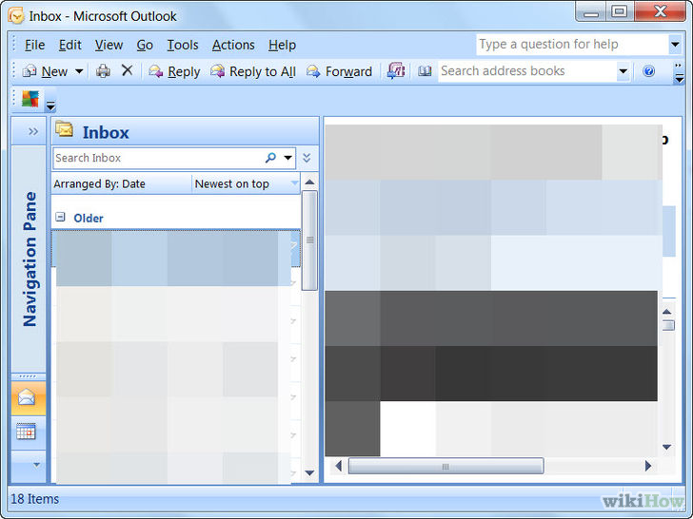Expand the Navigation Pane with chevrons
693x519 pixels.
[x=33, y=131]
